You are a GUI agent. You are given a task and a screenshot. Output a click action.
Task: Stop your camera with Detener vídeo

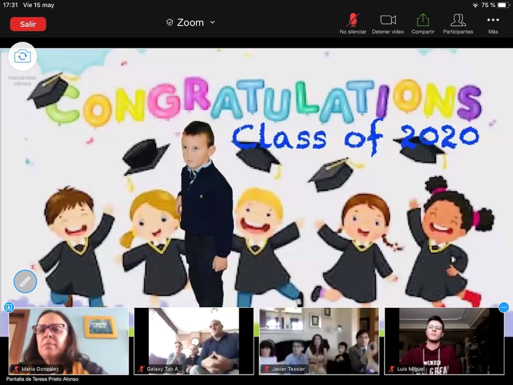point(388,20)
